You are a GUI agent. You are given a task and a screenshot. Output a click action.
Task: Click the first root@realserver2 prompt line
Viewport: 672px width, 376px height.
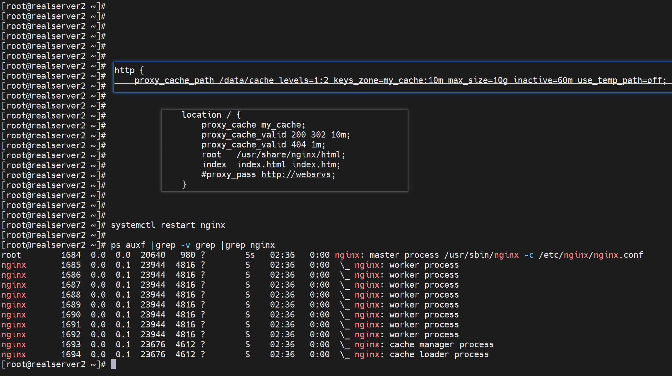tap(54, 6)
